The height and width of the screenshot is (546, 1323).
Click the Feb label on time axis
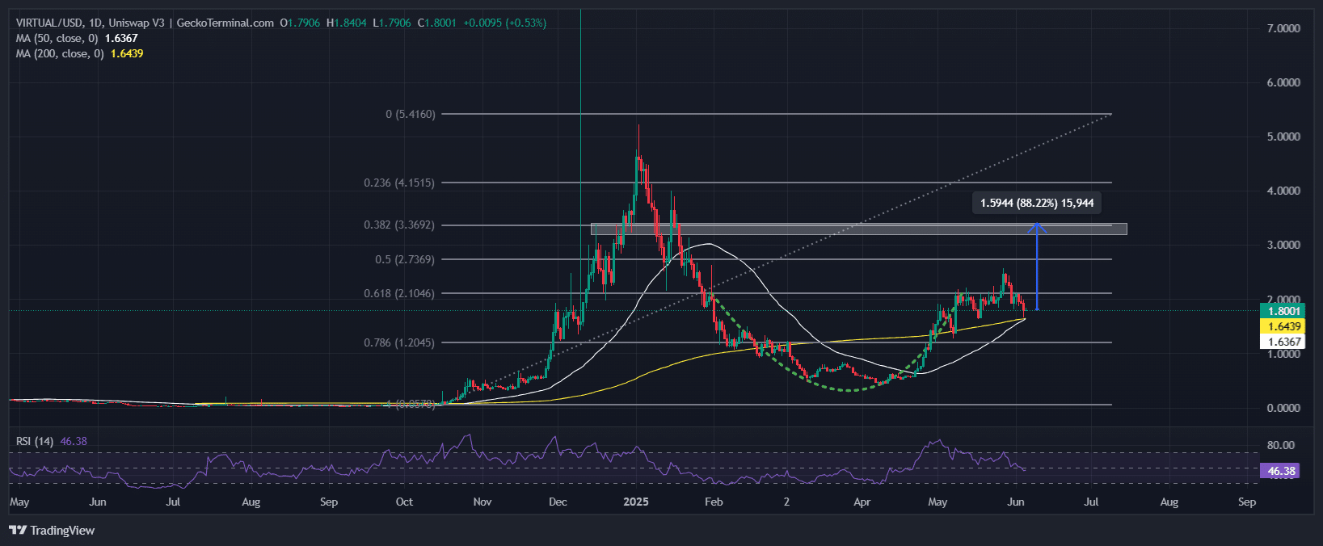pos(714,502)
